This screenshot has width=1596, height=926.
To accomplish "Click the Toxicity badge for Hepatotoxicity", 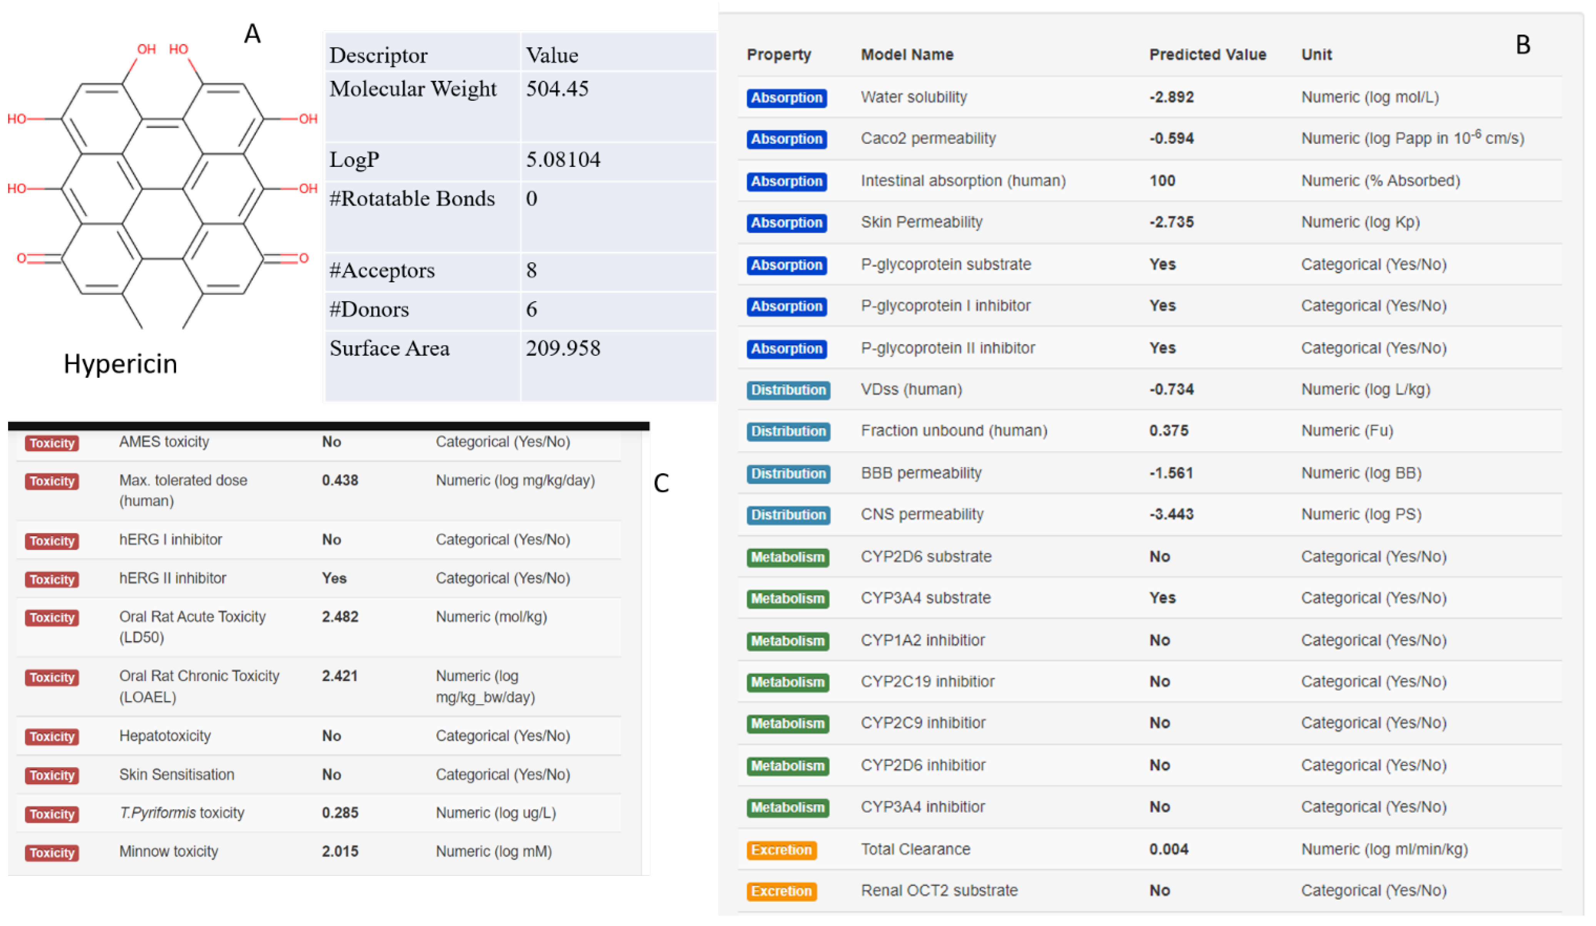I will pos(51,736).
